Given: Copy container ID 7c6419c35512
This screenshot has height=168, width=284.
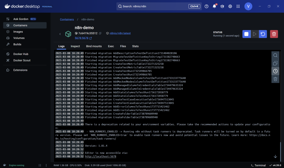Looking at the screenshot, I should 100,33.
